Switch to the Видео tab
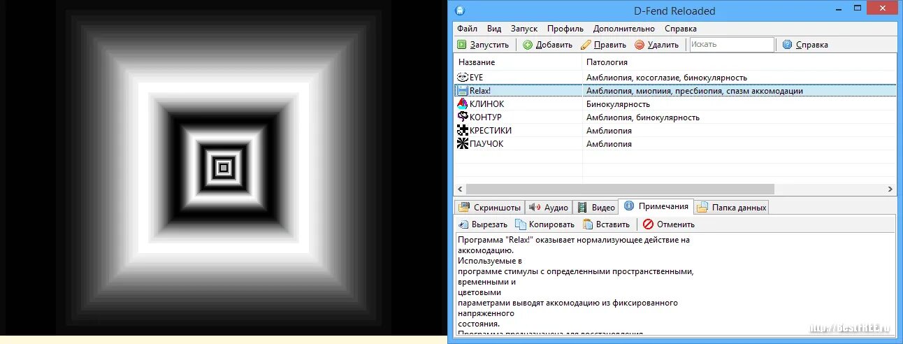 (x=595, y=207)
